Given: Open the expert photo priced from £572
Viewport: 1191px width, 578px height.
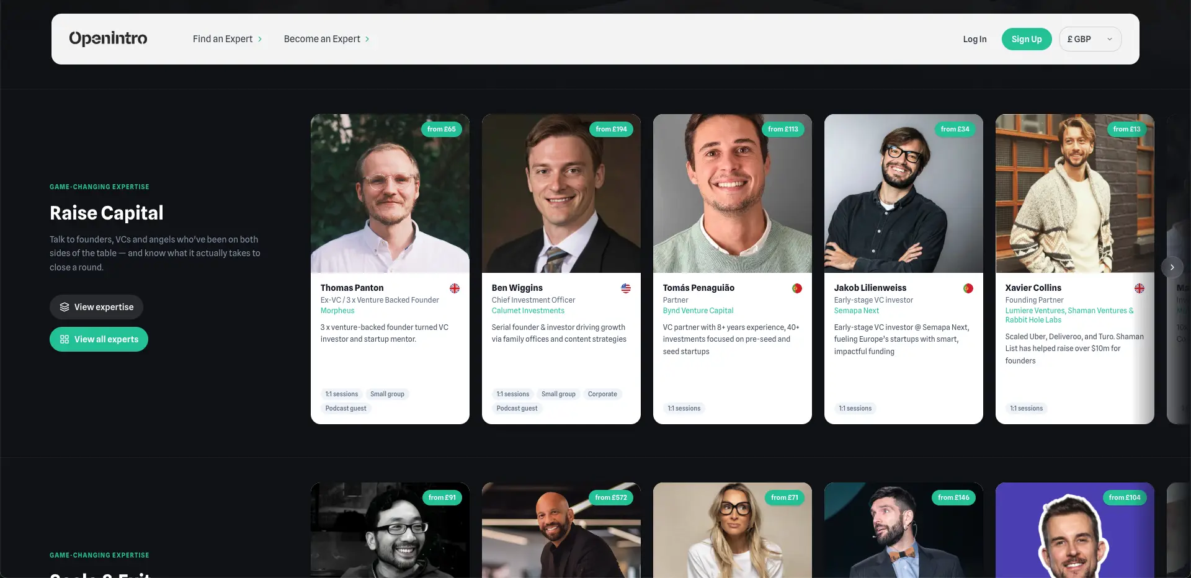Looking at the screenshot, I should [561, 530].
